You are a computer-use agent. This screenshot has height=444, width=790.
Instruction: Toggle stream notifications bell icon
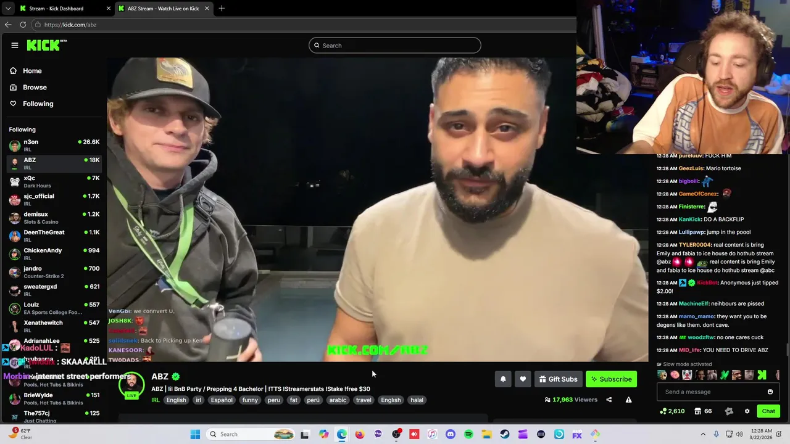tap(503, 379)
